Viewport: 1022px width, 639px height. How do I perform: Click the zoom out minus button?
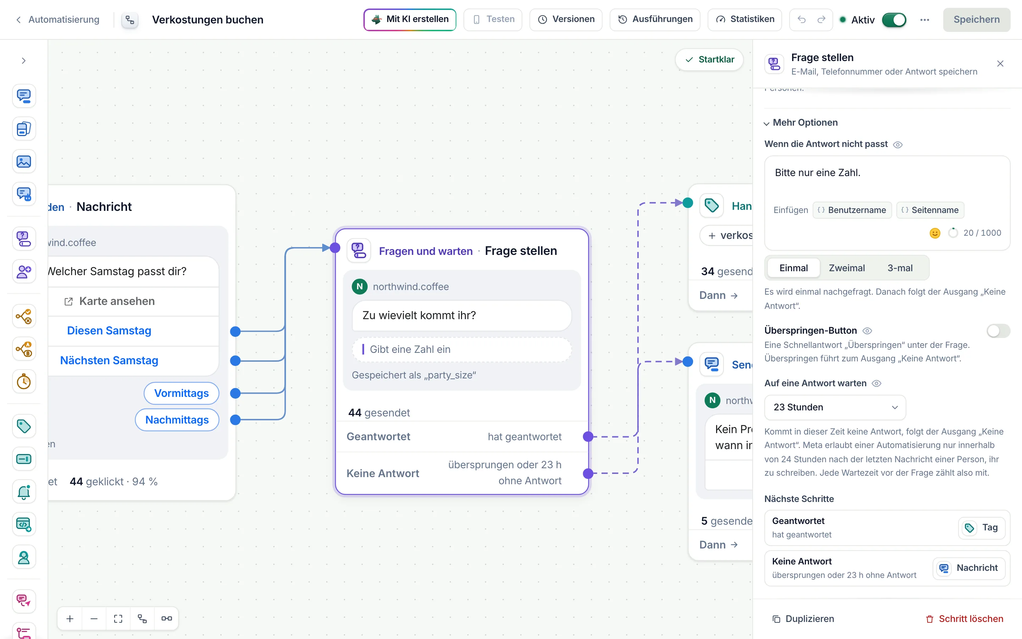[94, 619]
